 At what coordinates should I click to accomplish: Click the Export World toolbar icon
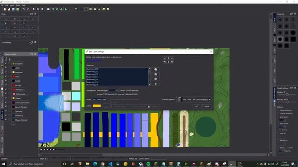tap(18, 9)
